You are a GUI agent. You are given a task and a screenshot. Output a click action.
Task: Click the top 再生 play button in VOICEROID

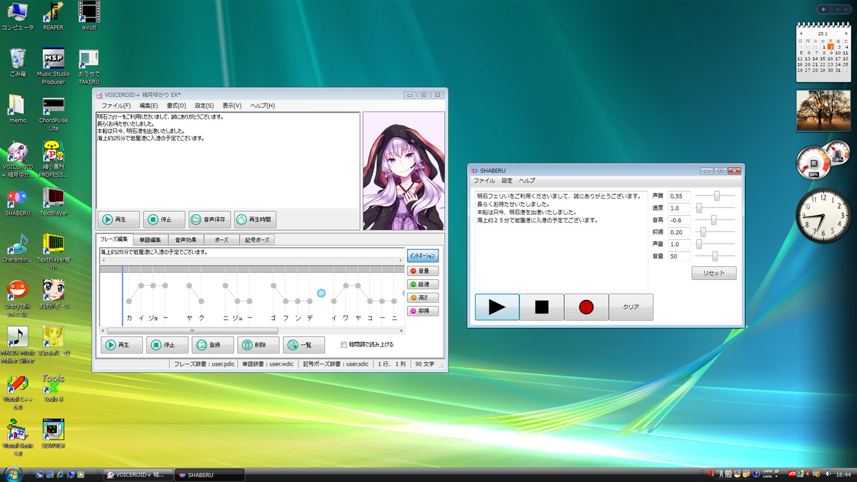[119, 220]
